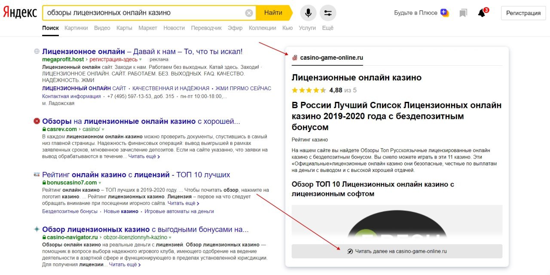The image size is (550, 275).
Task: Click the star rating in the preview card
Action: 309,90
